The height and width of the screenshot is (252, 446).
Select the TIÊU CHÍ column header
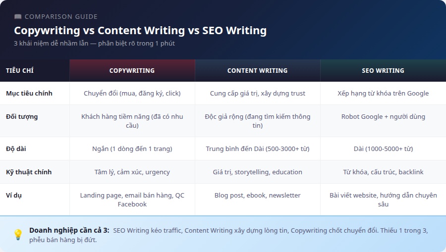click(x=35, y=70)
